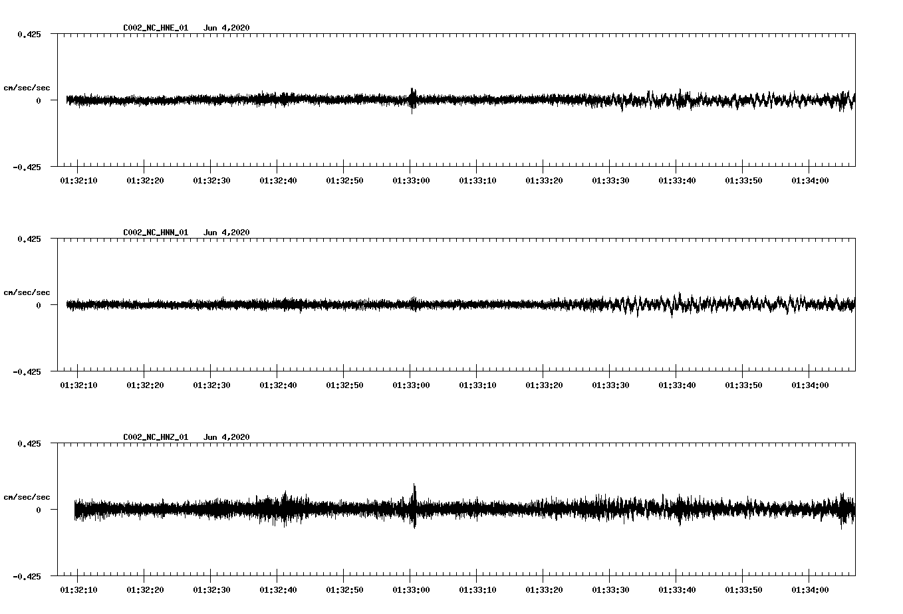Screen dimensions: 903x614
Task: Click time label 01:32:40 under HNE plot
Action: point(278,181)
